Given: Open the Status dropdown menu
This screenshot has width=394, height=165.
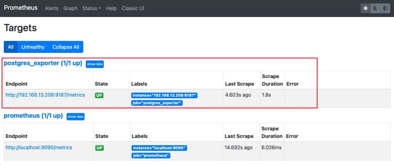Looking at the screenshot, I should 92,8.
